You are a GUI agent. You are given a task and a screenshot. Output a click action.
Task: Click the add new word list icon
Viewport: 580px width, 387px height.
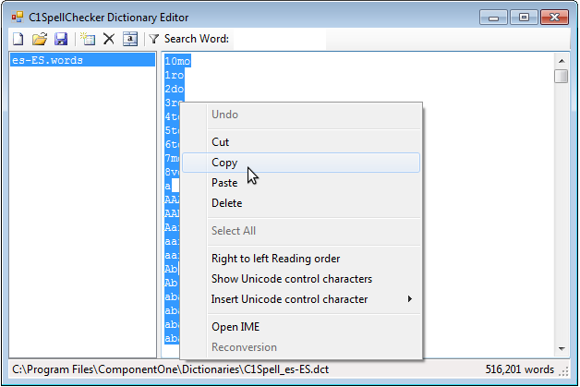pos(88,39)
